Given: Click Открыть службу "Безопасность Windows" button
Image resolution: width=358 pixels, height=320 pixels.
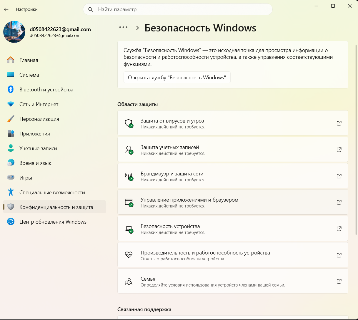Looking at the screenshot, I should (x=177, y=78).
